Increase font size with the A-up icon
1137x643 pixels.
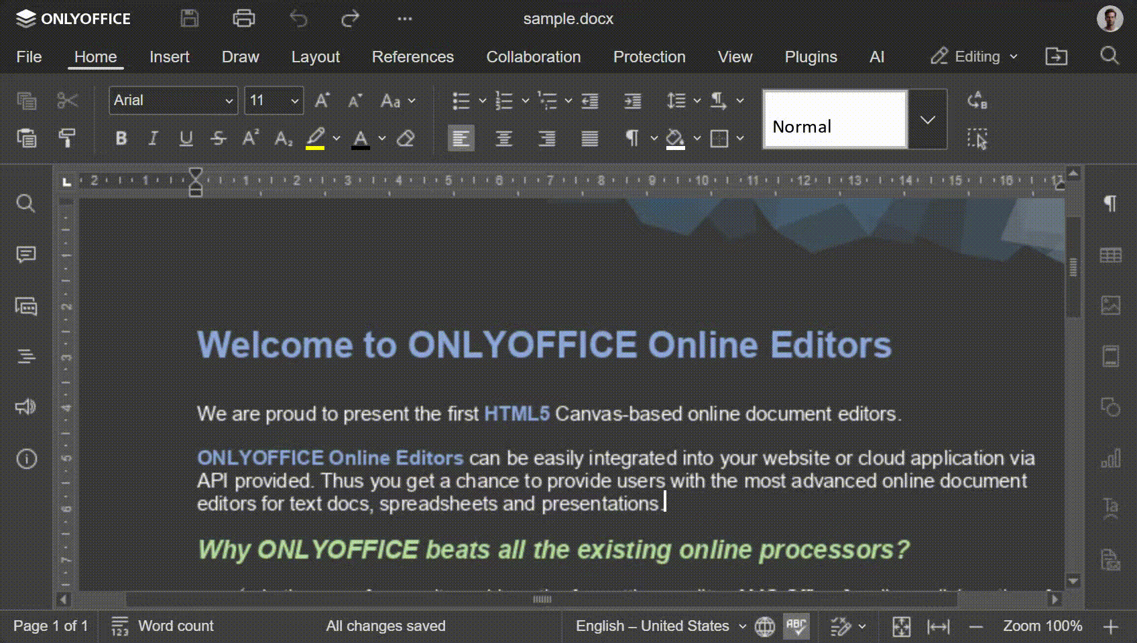(x=322, y=101)
